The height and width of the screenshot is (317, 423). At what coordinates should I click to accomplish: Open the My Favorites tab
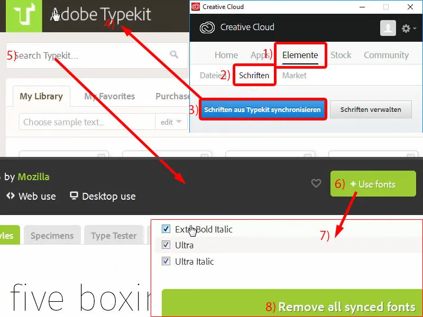click(x=109, y=96)
